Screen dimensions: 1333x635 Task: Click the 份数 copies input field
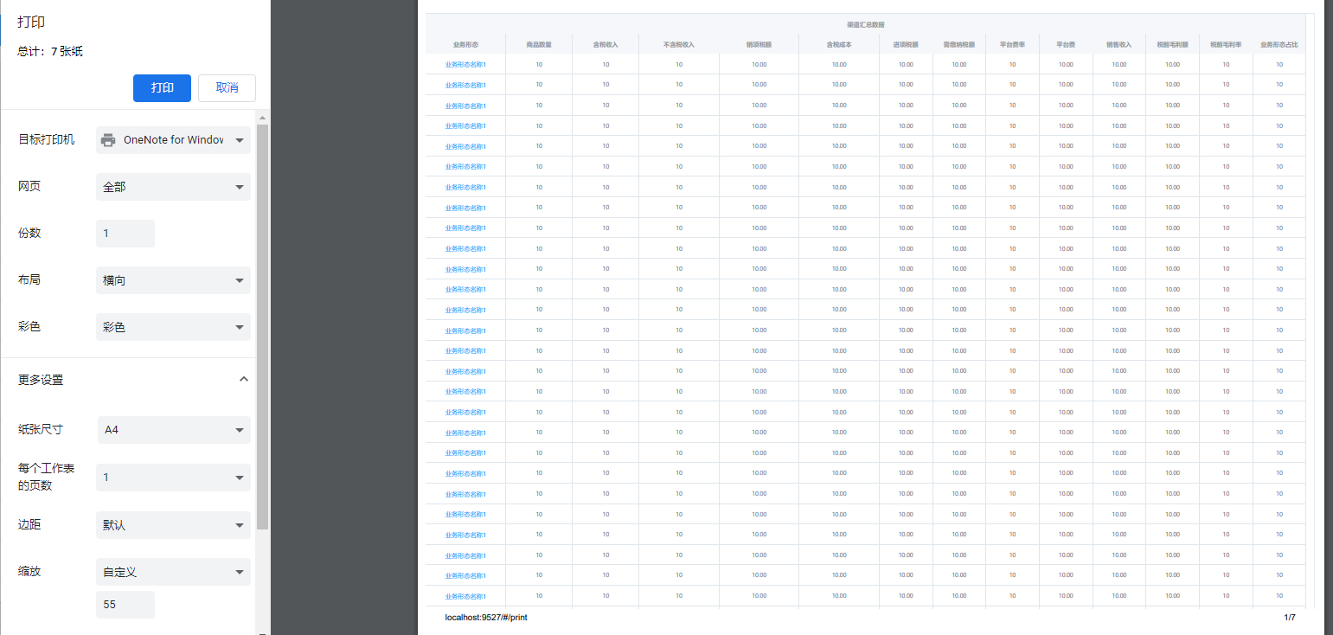[x=125, y=234]
